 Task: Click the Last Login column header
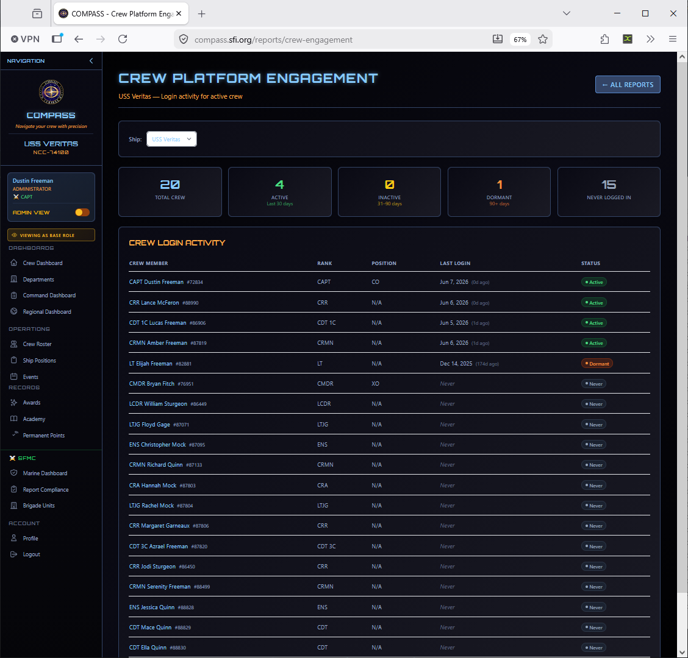pos(455,263)
